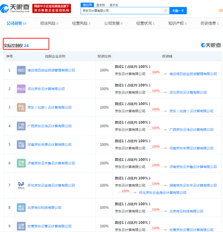
Task: Click the 京东(仙游) brown company logo
Action: [21, 107]
